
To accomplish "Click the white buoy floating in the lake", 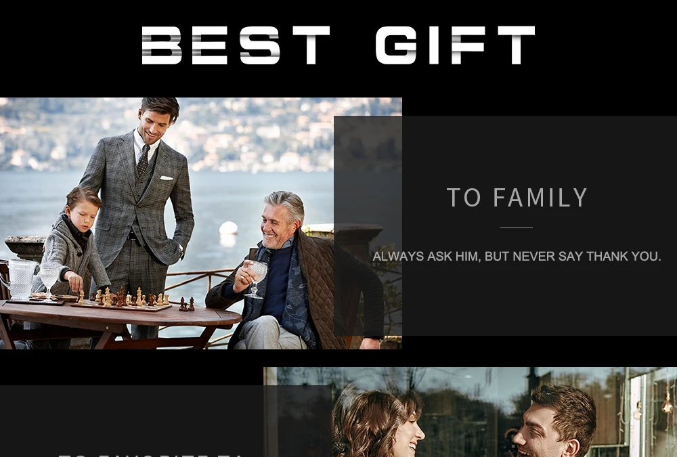I will (x=228, y=227).
